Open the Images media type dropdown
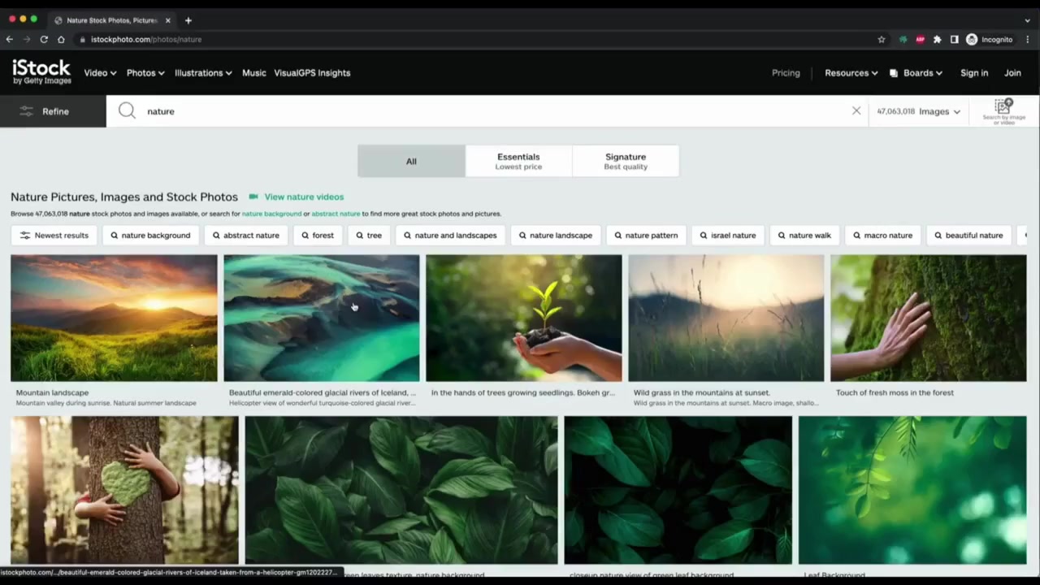 919,111
